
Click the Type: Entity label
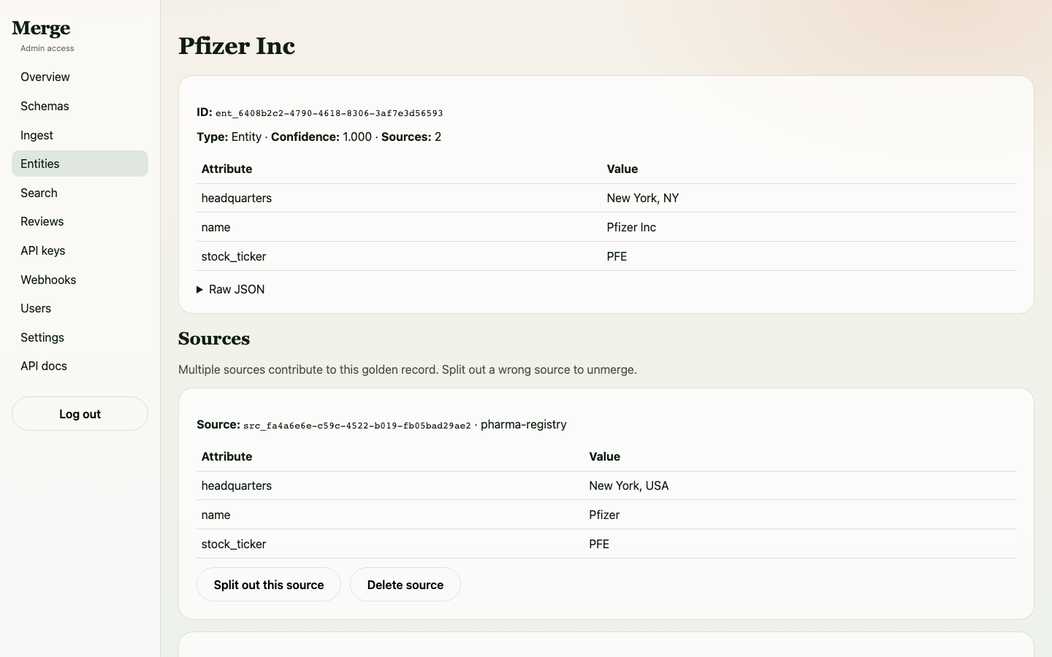coord(229,137)
